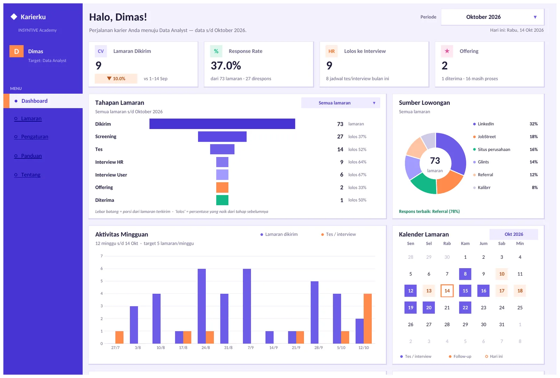The height and width of the screenshot is (378, 560).
Task: Click the Kalibrr legend entry
Action: point(505,188)
